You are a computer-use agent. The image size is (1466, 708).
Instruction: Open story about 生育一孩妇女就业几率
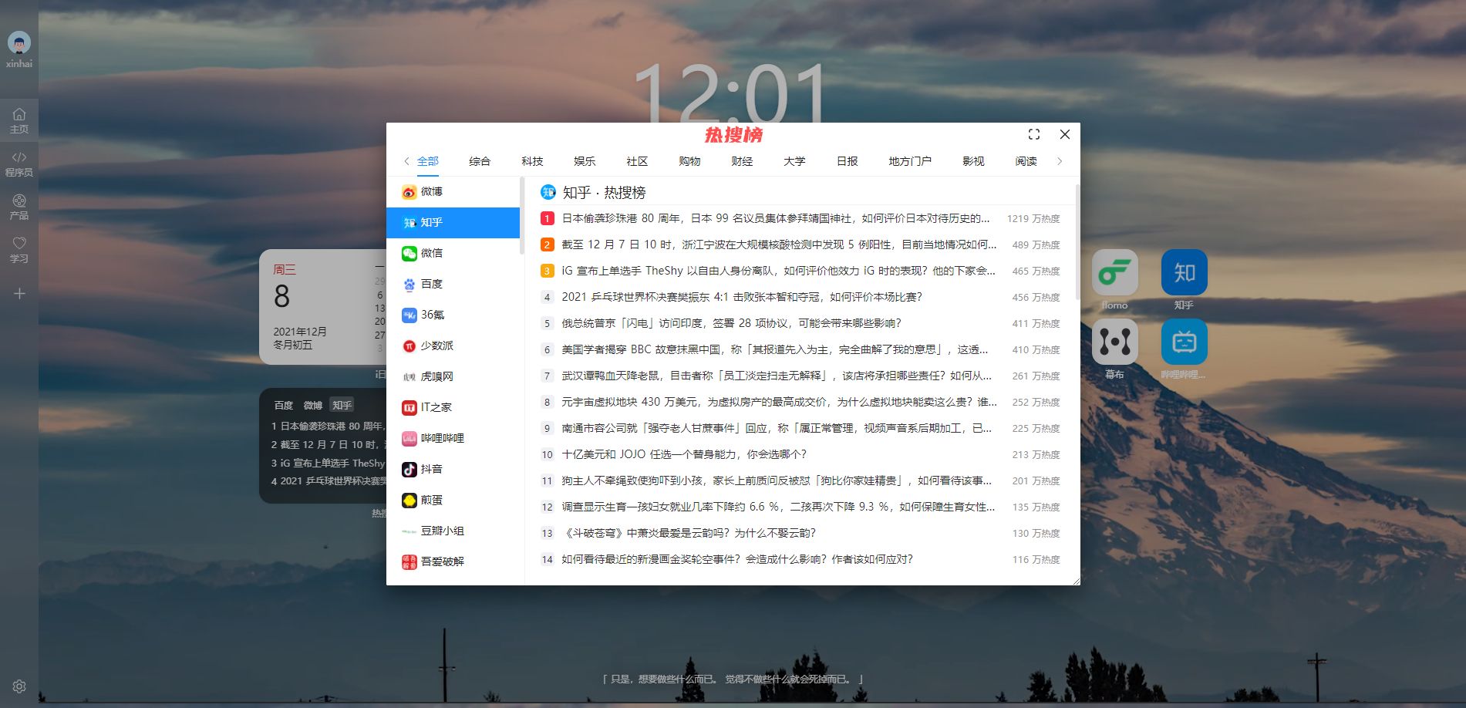point(778,507)
